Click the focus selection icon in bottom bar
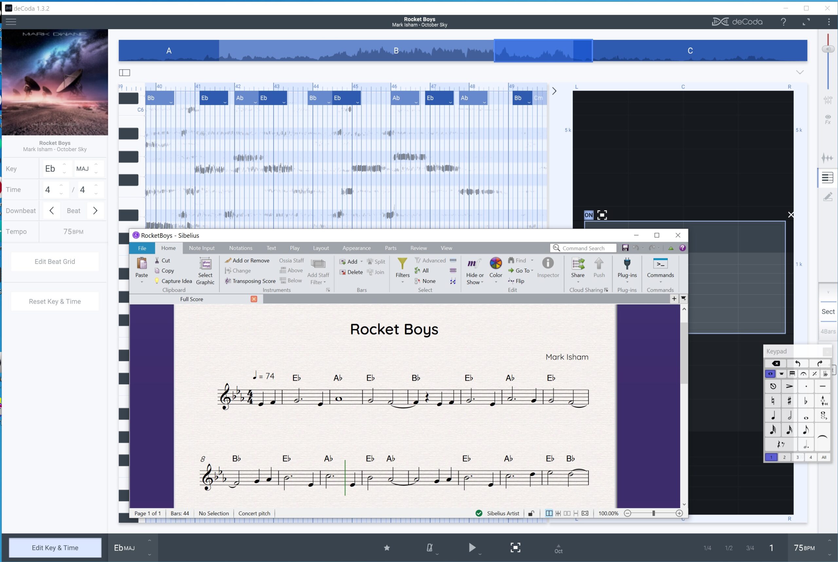The width and height of the screenshot is (838, 562). [515, 547]
